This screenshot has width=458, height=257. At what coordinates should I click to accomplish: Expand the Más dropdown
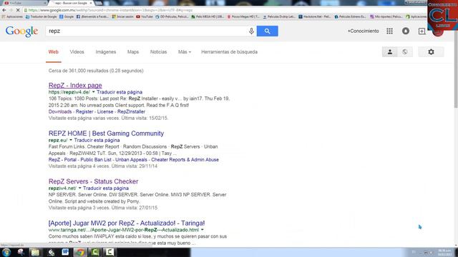point(185,52)
